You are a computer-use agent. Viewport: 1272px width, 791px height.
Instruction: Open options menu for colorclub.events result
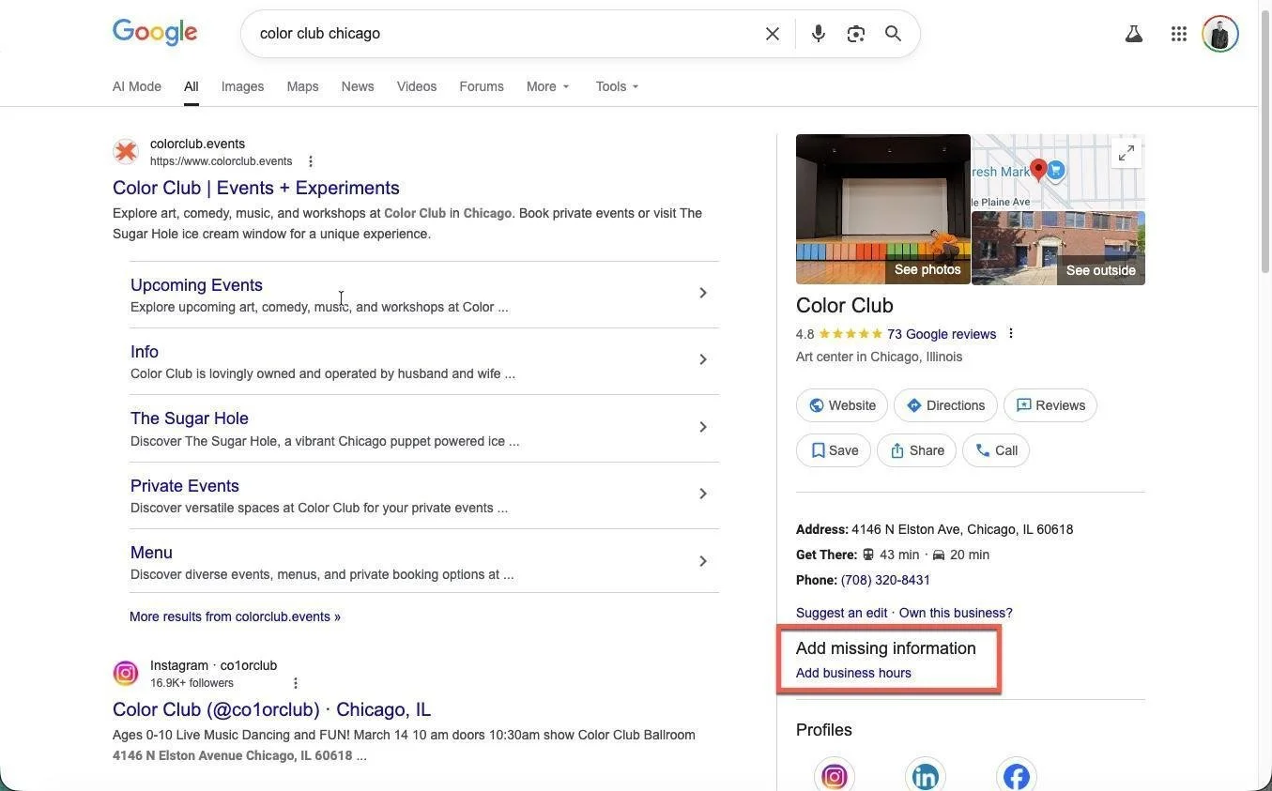tap(311, 161)
